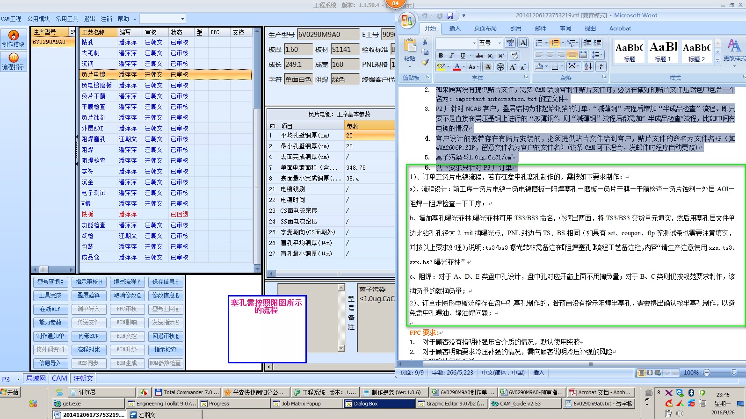The image size is (746, 419).
Task: Click the Paste clipboard icon in Word
Action: 410,46
